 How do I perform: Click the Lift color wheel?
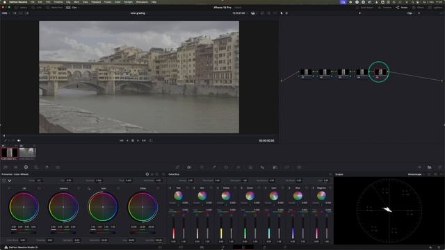pyautogui.click(x=24, y=207)
